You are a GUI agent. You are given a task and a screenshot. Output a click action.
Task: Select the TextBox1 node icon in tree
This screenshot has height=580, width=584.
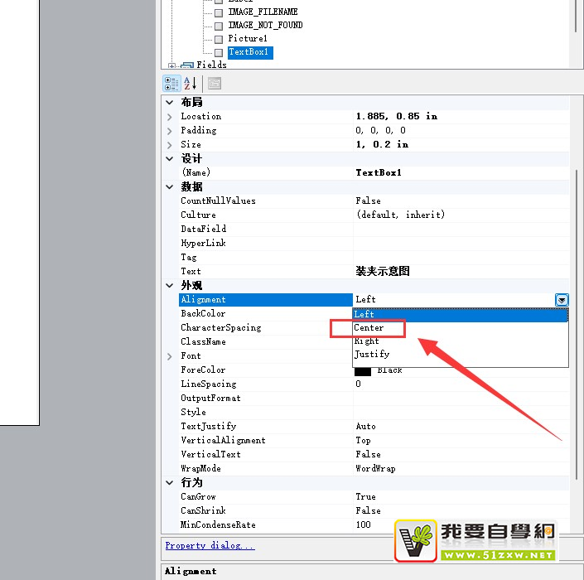click(x=219, y=52)
